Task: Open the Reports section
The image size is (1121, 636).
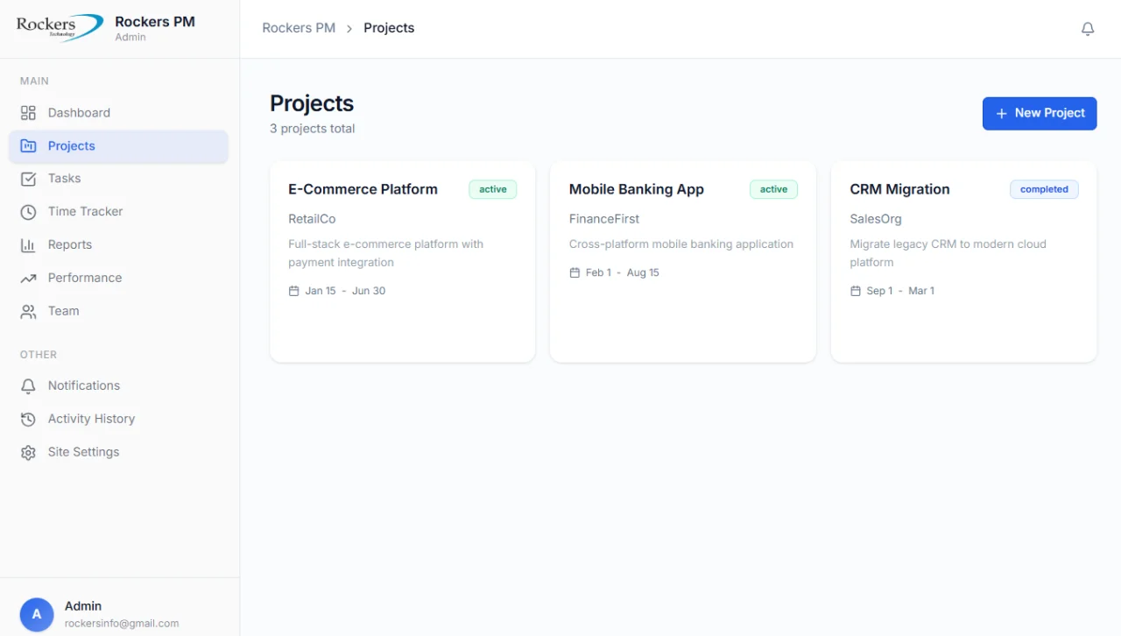Action: [x=118, y=245]
